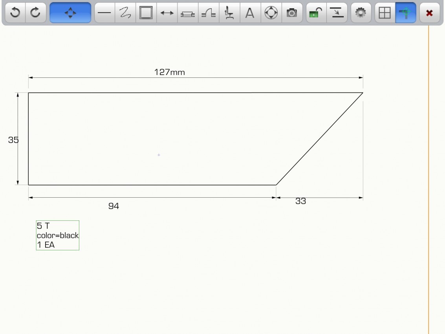Click the compass/target circle tool
This screenshot has height=334, width=445.
[271, 13]
